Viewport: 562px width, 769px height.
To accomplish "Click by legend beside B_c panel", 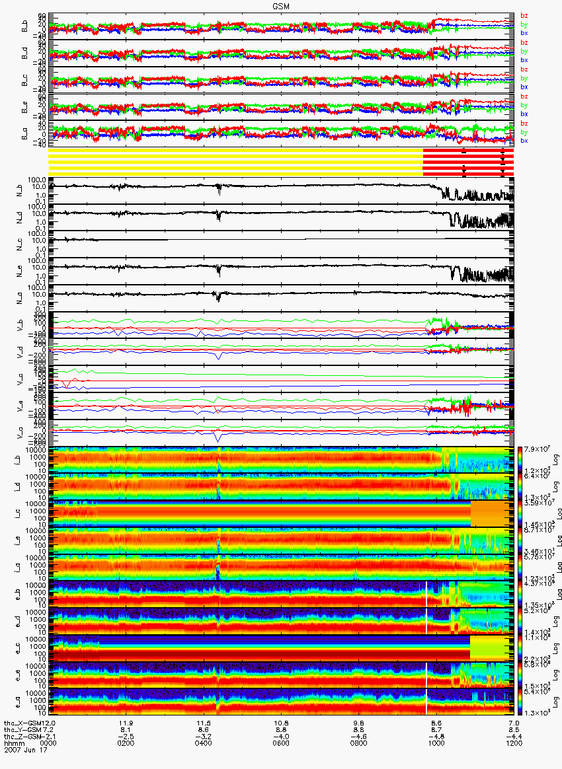I will point(524,79).
